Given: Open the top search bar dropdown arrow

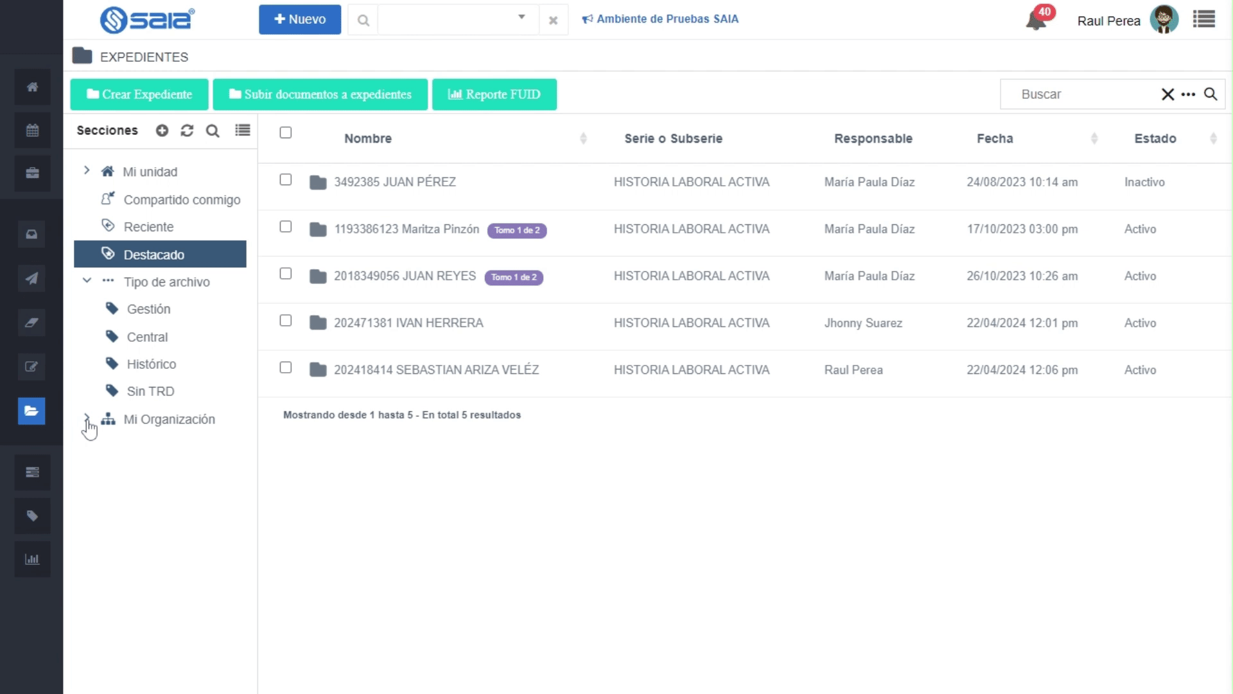Looking at the screenshot, I should [521, 17].
